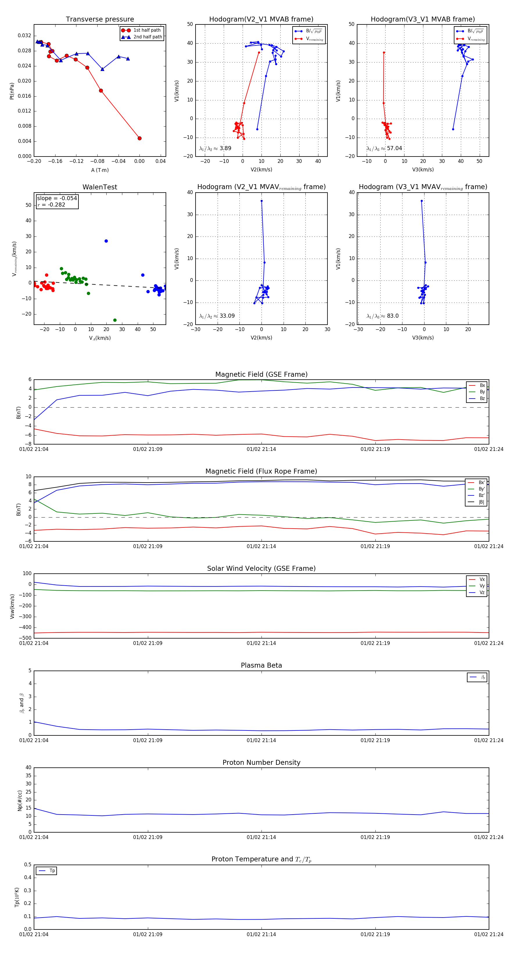Click red data point at A = 0.00 in Transverse pressure
The width and height of the screenshot is (523, 960).
(139, 138)
